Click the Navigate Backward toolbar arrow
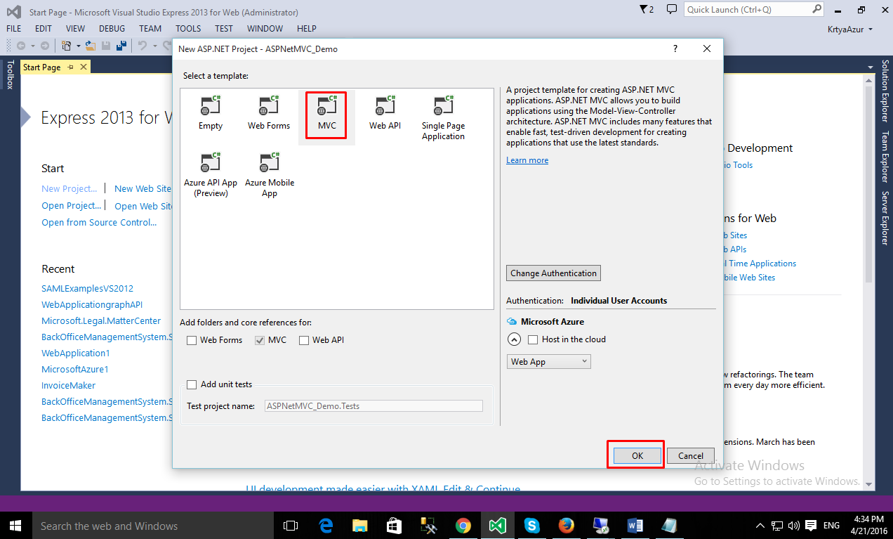Screen dimensions: 893x539 [x=21, y=46]
